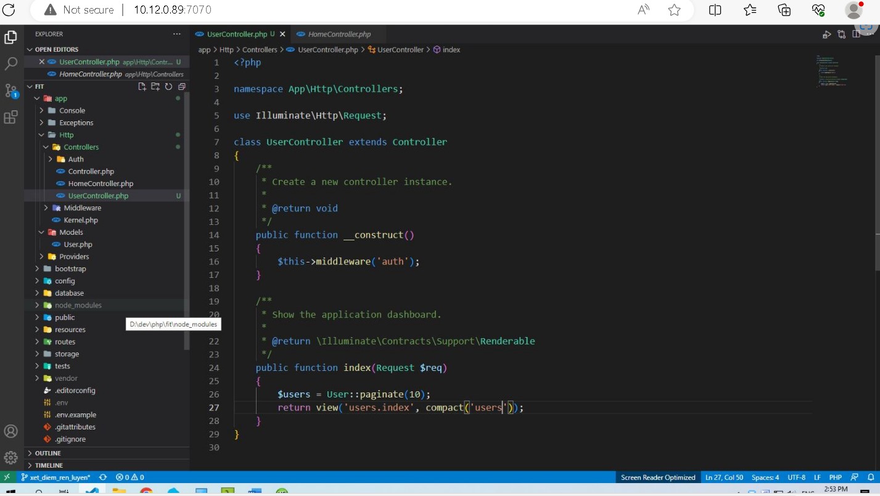This screenshot has height=496, width=880.
Task: Open User.php in the Models folder
Action: (x=78, y=245)
